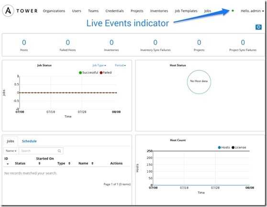Click into the Search input field

tap(41, 151)
